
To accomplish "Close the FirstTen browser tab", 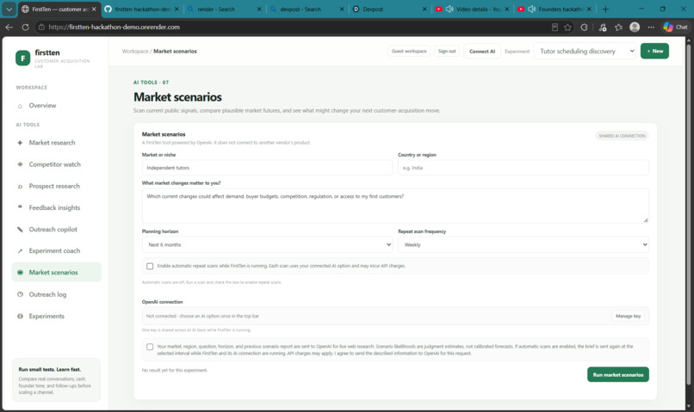I will (94, 9).
